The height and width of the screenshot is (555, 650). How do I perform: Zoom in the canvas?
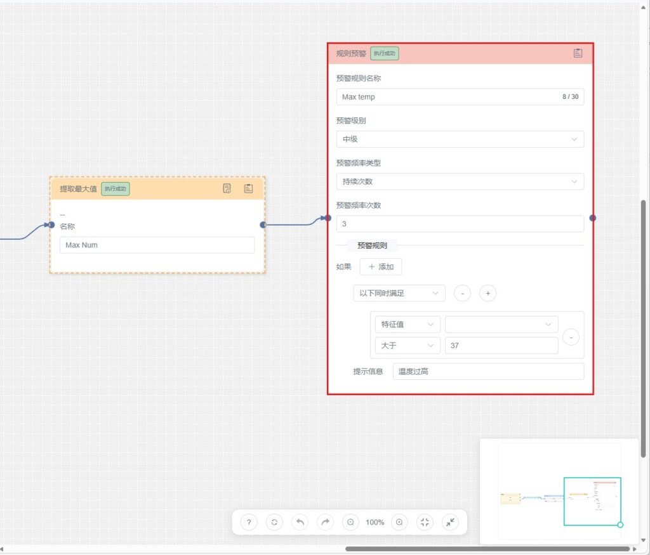pos(399,522)
